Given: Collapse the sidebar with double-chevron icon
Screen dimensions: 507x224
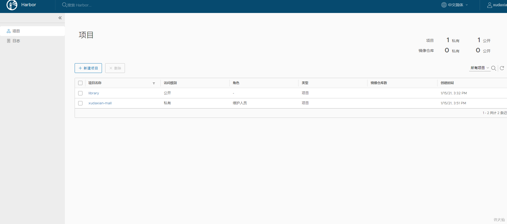Looking at the screenshot, I should pyautogui.click(x=60, y=18).
